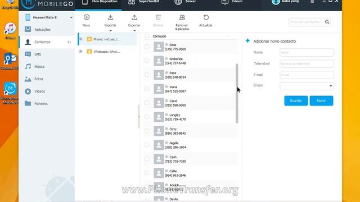
Task: Tick the checkbox for Pace
Action: coord(147,75)
